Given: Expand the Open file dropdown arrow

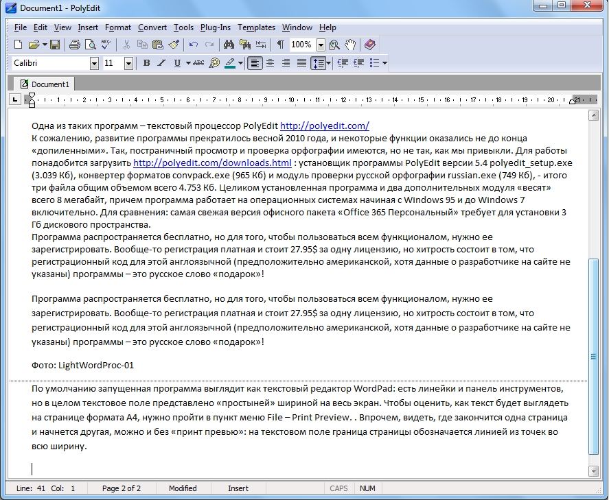Looking at the screenshot, I should (x=45, y=45).
